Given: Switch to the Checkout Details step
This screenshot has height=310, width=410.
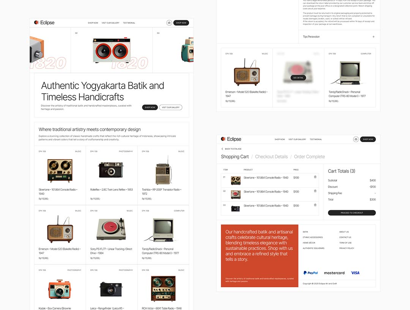Looking at the screenshot, I should [x=271, y=157].
